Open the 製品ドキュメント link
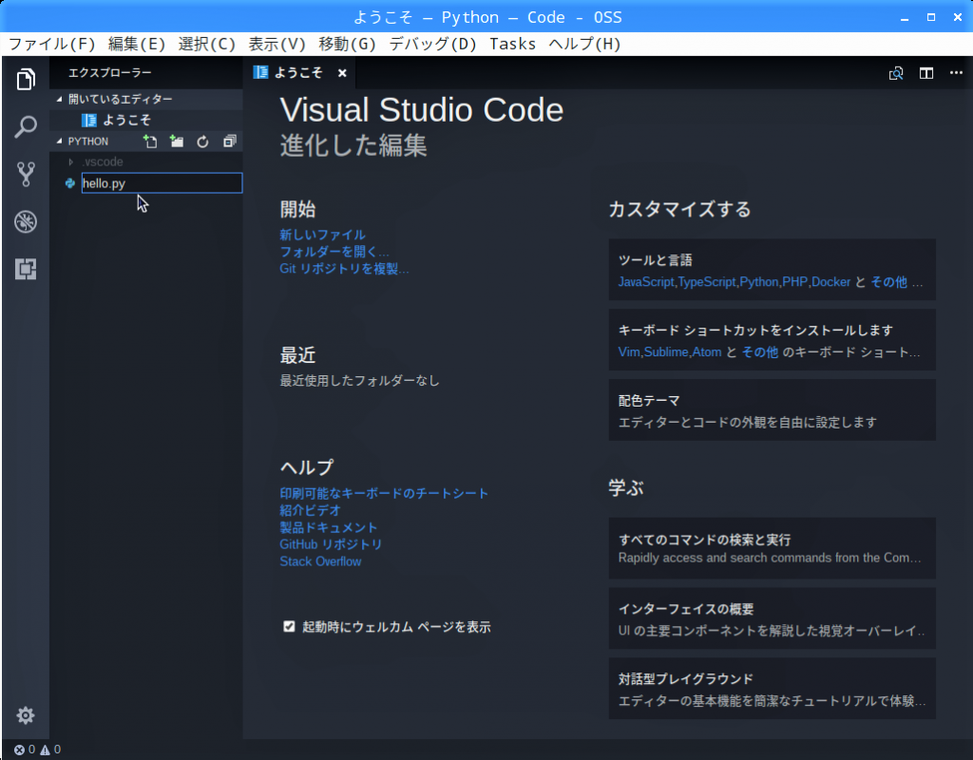Screen dimensions: 973x760 coord(328,527)
